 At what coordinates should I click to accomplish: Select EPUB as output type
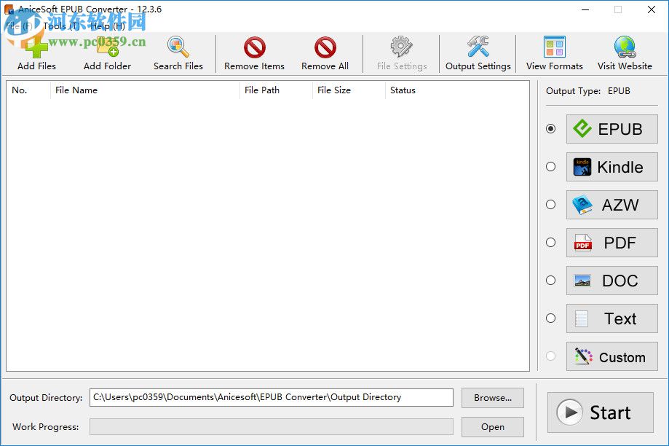click(611, 129)
